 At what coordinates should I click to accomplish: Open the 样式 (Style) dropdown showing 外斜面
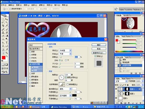pos(65,50)
